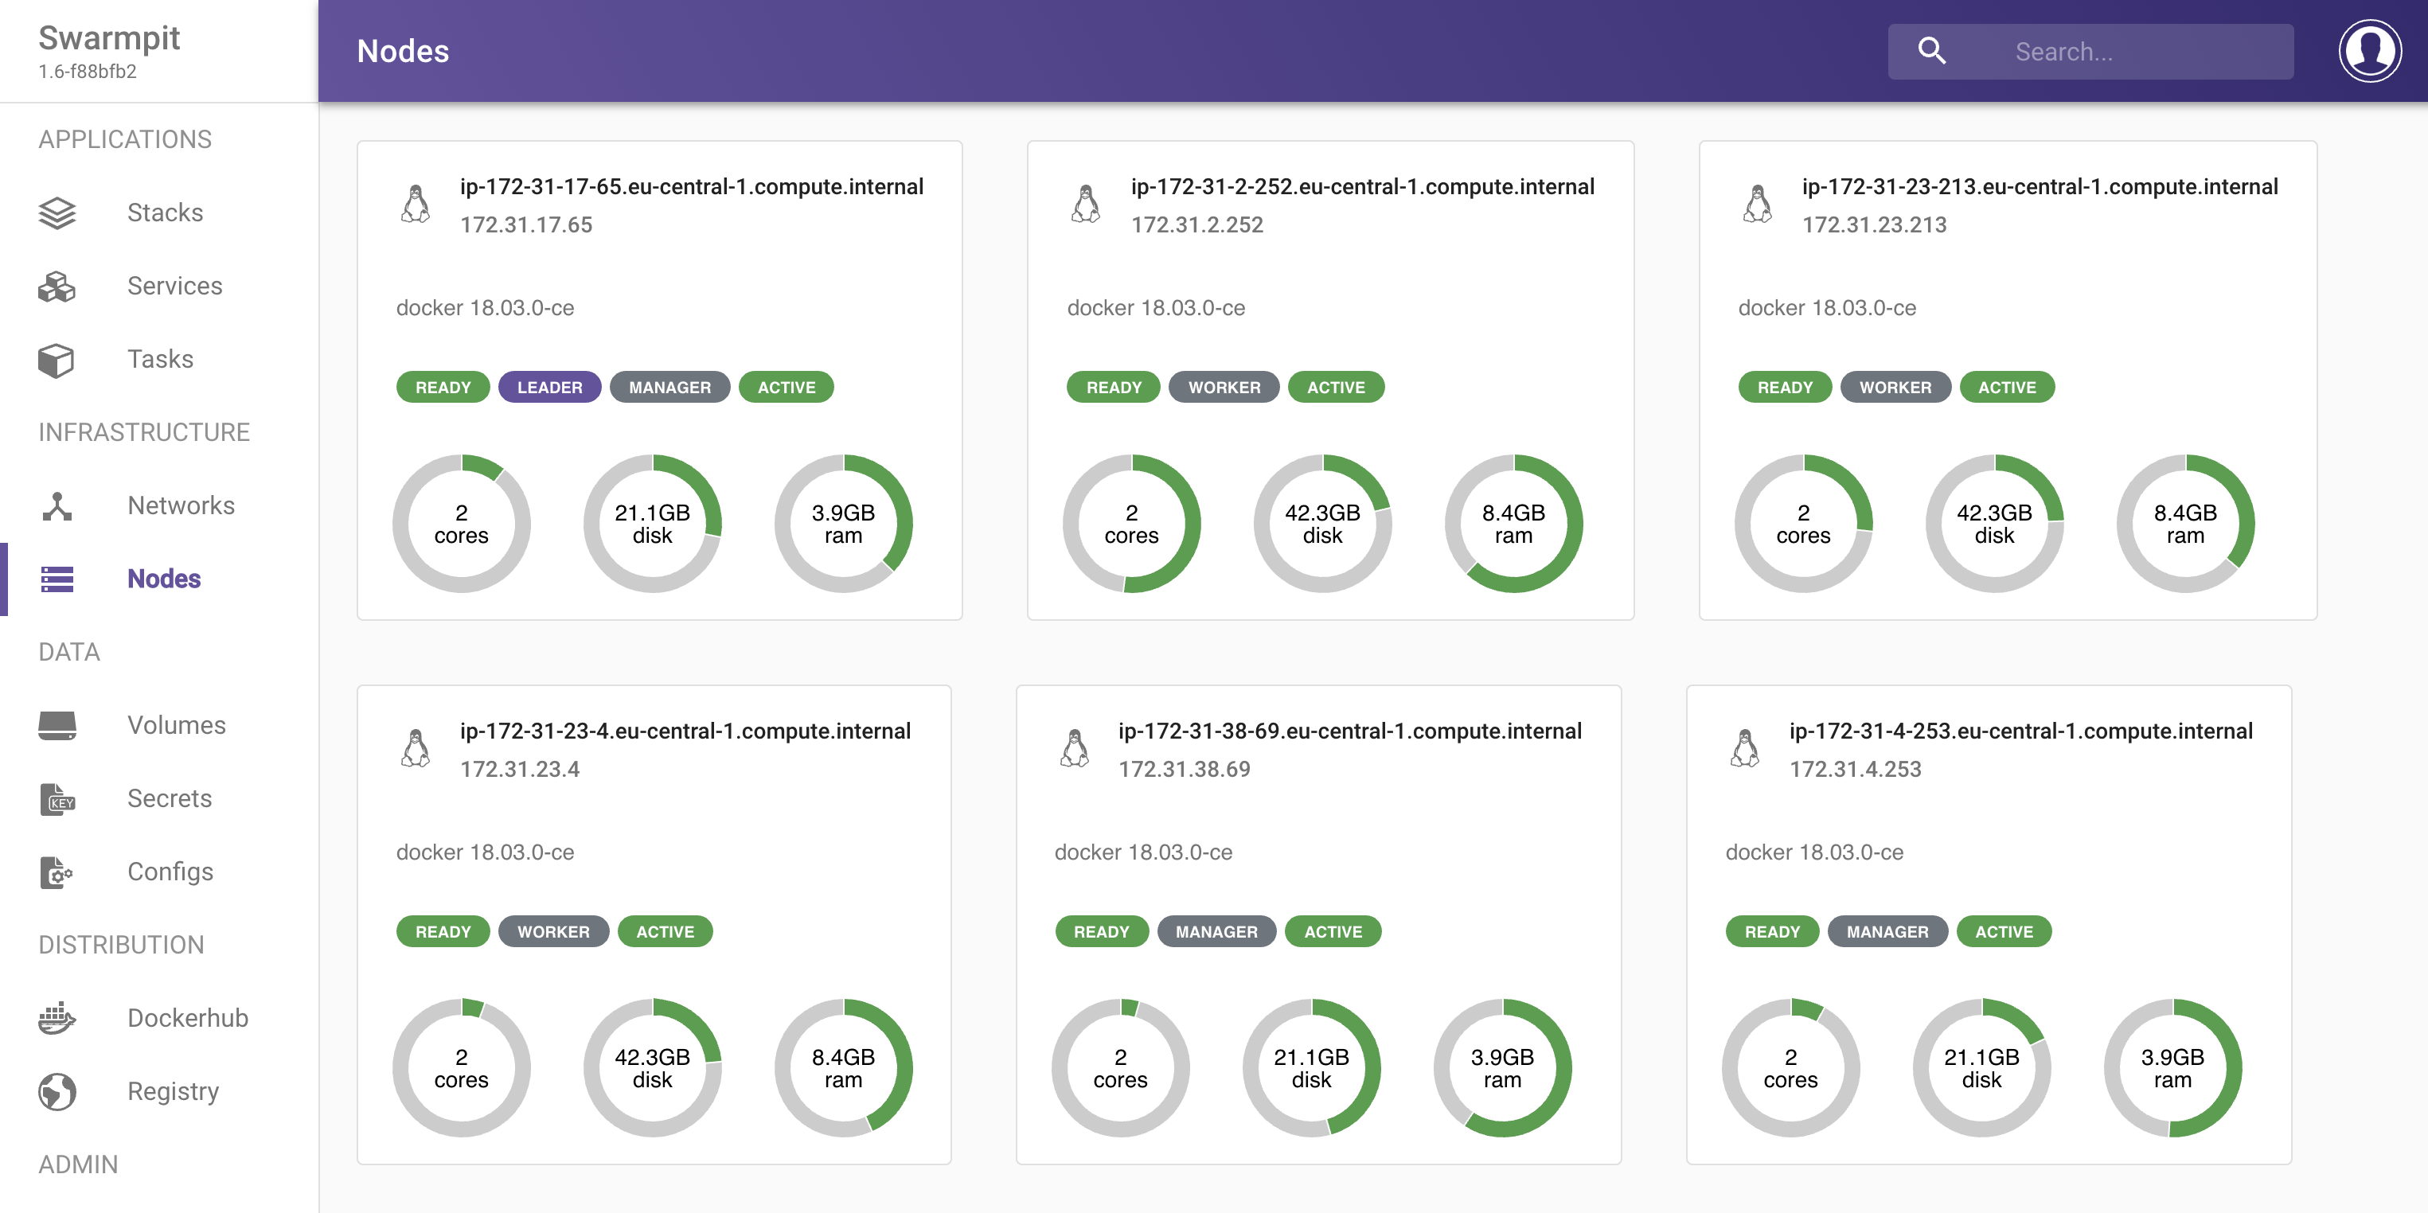This screenshot has width=2428, height=1213.
Task: Select the LEADER badge on node 172.31.17.65
Action: [549, 387]
